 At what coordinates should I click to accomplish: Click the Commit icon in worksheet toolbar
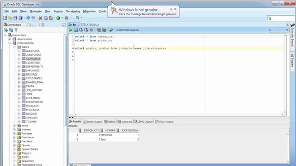click(x=81, y=30)
